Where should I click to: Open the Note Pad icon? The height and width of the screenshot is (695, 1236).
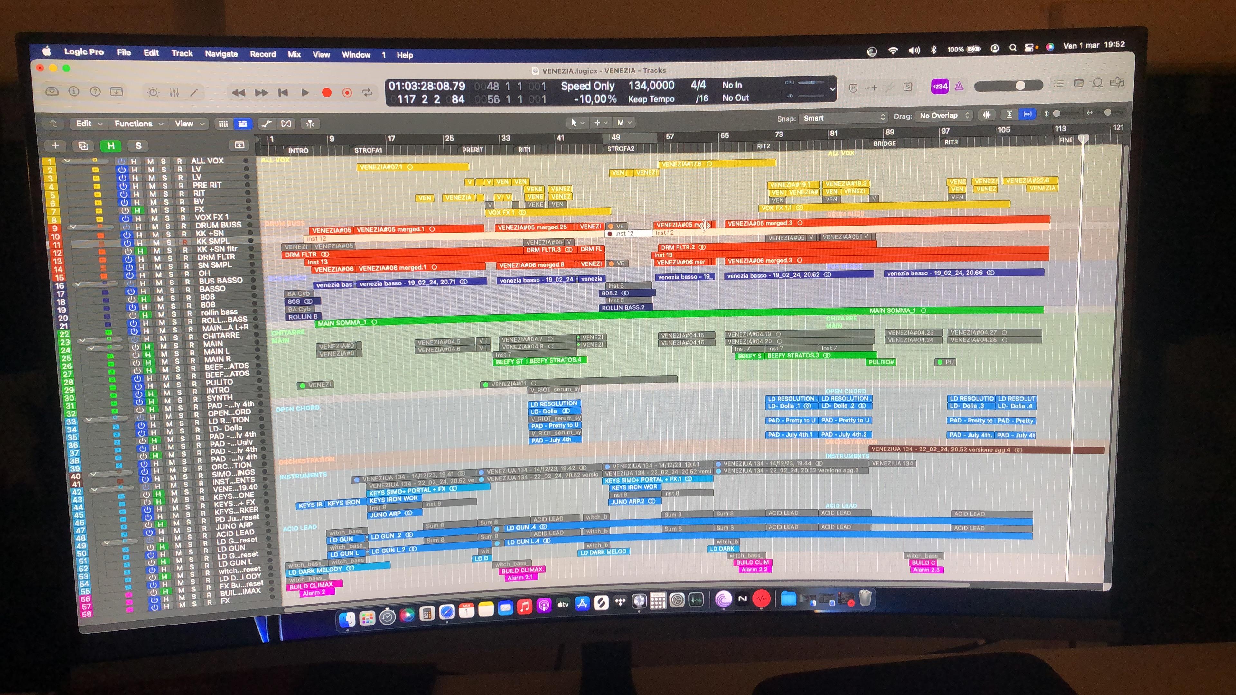(1079, 83)
